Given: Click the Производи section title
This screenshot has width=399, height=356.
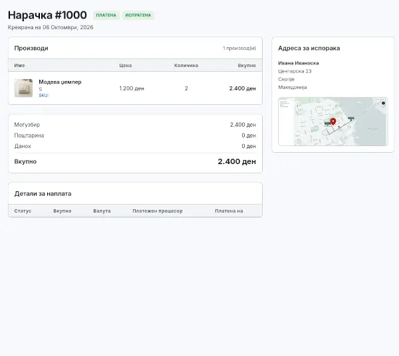Looking at the screenshot, I should pos(31,48).
